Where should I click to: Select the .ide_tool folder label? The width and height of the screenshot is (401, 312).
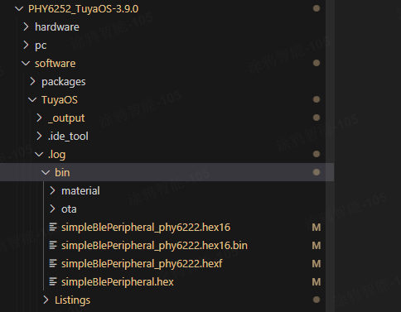coord(68,137)
